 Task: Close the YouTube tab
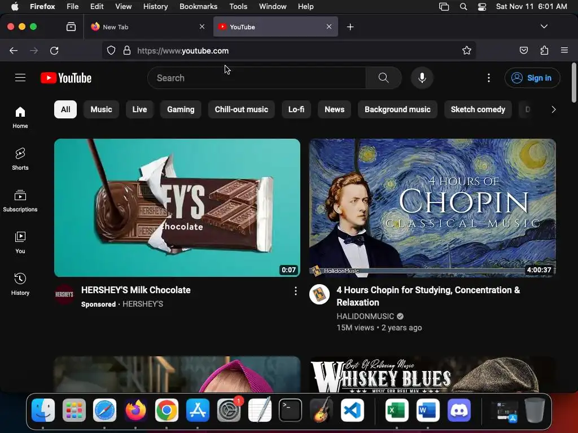pos(329,26)
